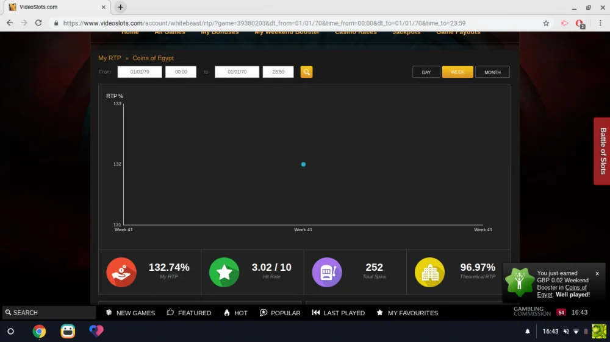Click the green star Hit Rate icon
Screen dimensions: 610x342
point(224,272)
